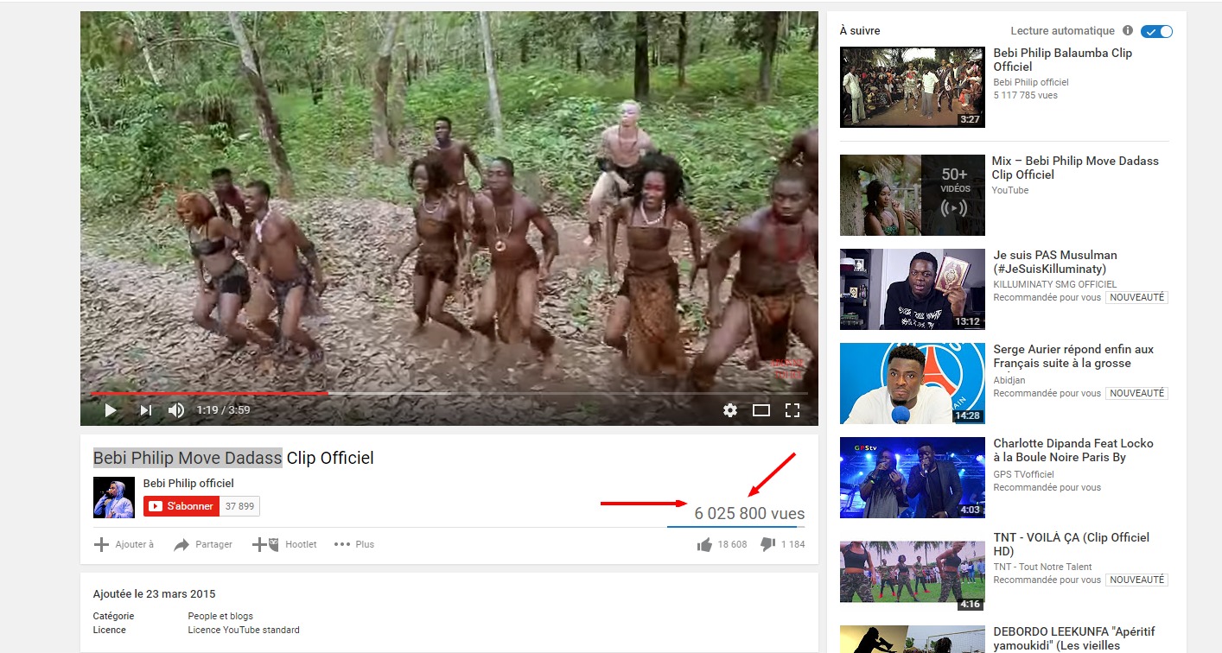This screenshot has width=1222, height=653.
Task: Open TNT VOILÀ ÇA video thumbnail
Action: click(x=912, y=572)
